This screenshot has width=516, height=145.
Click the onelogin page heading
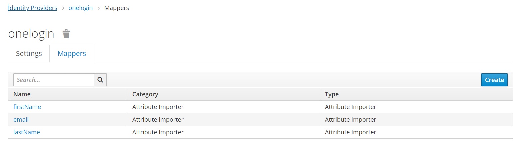[31, 34]
